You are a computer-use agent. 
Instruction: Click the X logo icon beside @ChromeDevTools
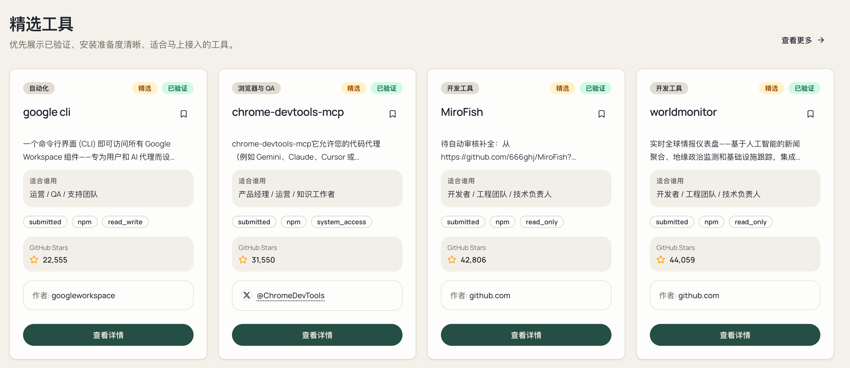click(x=246, y=295)
